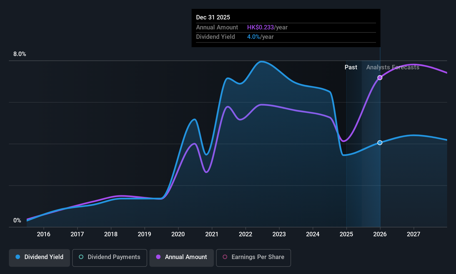Select the 2021 axis label
This screenshot has width=456, height=274.
click(x=212, y=234)
